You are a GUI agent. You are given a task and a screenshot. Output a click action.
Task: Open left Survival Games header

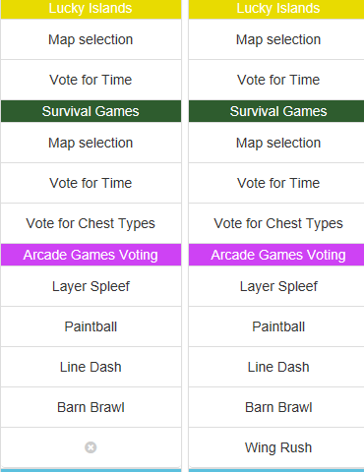tap(91, 111)
